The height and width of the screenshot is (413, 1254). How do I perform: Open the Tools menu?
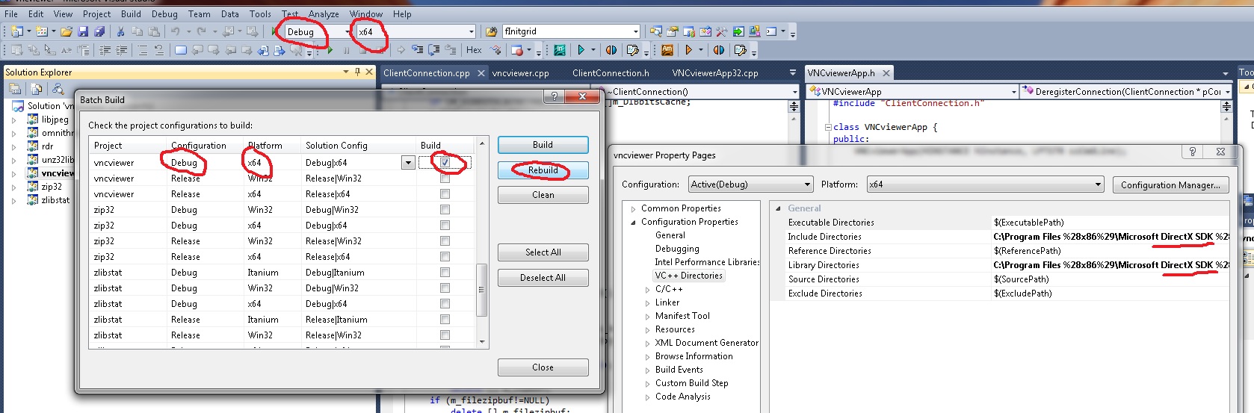point(260,13)
